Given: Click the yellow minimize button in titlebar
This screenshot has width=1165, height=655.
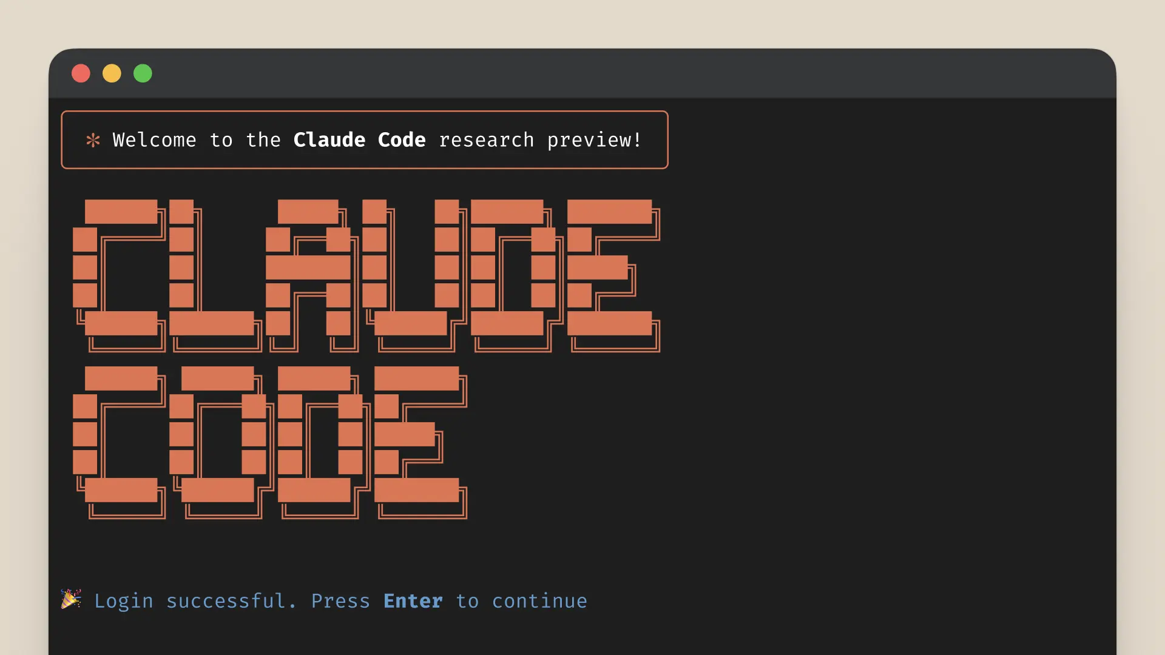Looking at the screenshot, I should pyautogui.click(x=111, y=73).
